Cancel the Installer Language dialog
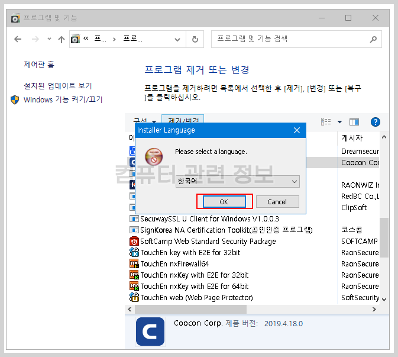Viewport: 398px width, 357px height. 277,202
